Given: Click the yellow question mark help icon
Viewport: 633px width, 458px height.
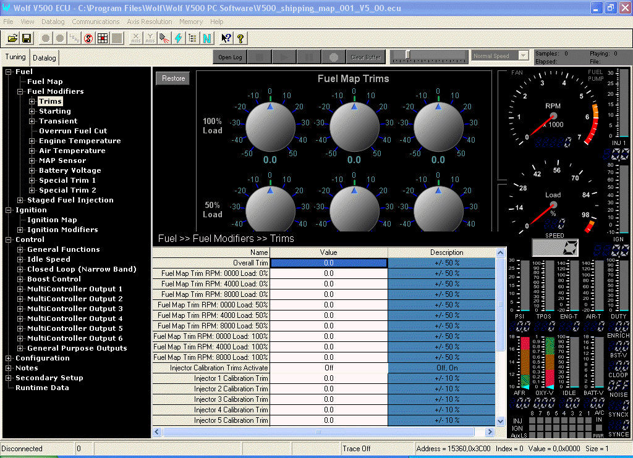Looking at the screenshot, I should [x=240, y=38].
